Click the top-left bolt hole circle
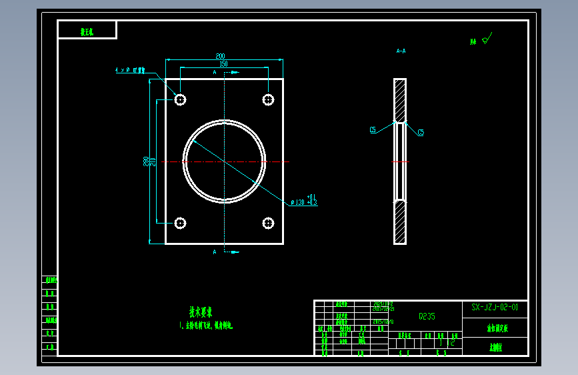Image resolution: width=578 pixels, height=375 pixels. pos(180,99)
